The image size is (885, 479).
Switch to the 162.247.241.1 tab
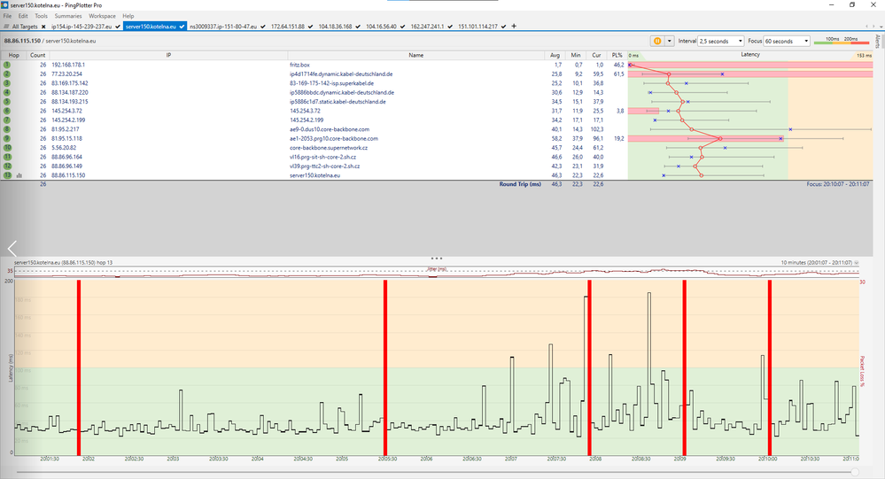pos(427,27)
